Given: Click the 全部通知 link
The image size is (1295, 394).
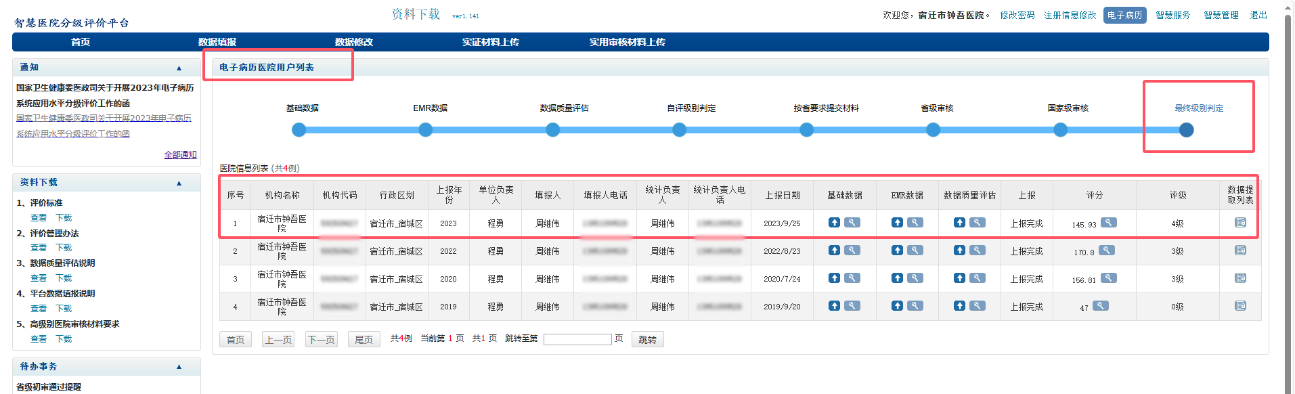Looking at the screenshot, I should tap(180, 155).
